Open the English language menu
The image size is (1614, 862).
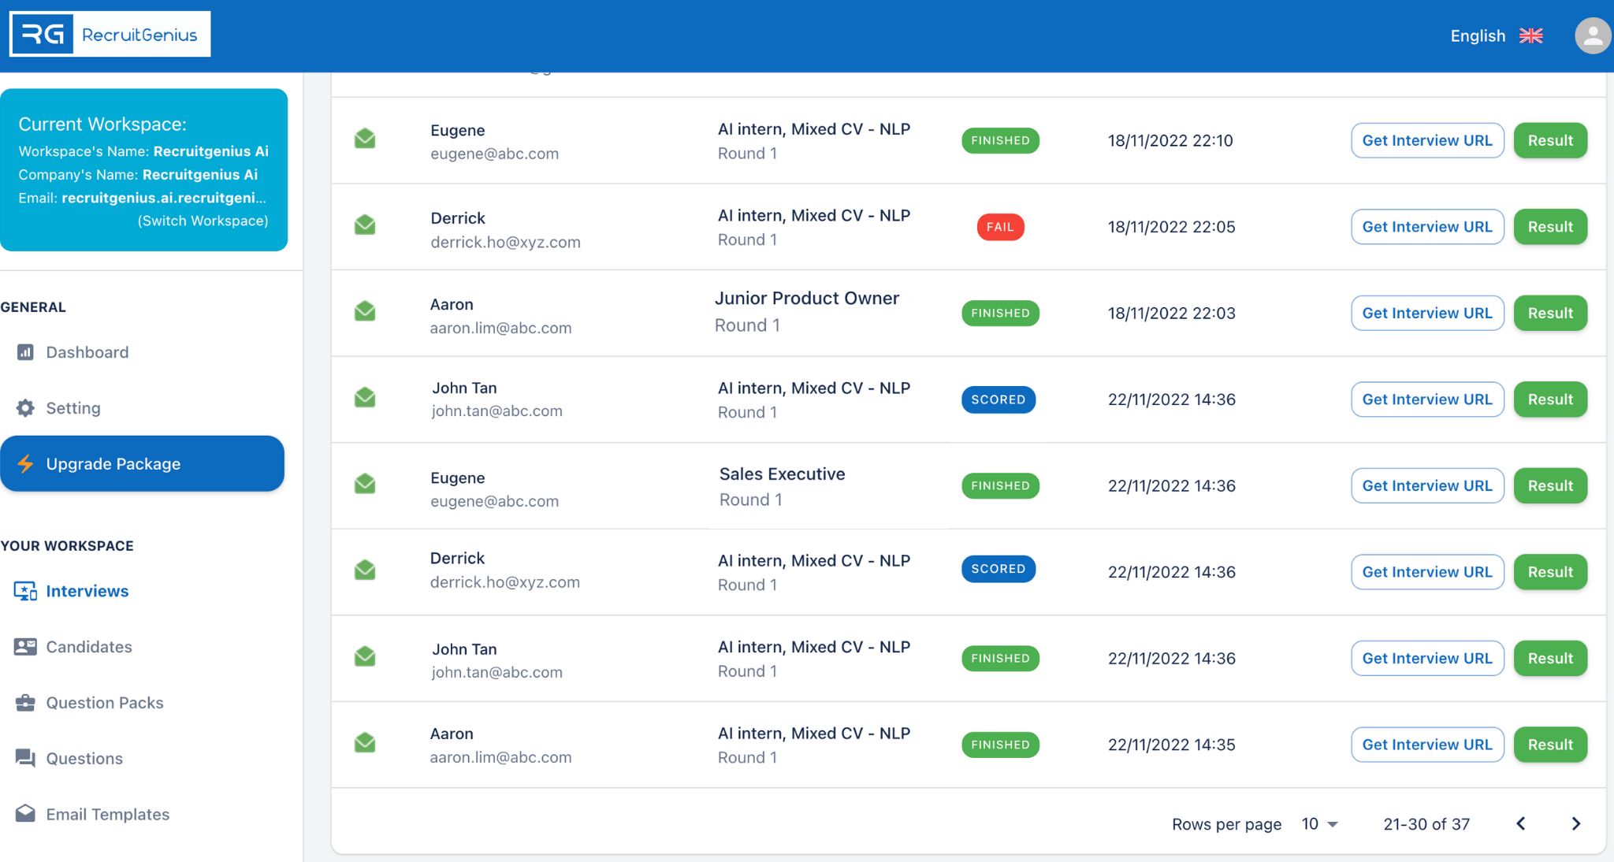[1477, 35]
